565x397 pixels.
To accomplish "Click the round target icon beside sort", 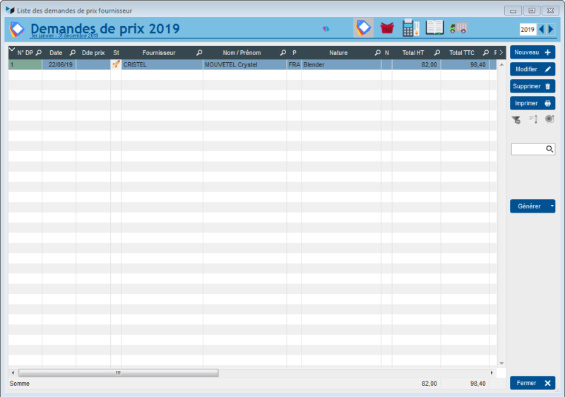I will [549, 119].
